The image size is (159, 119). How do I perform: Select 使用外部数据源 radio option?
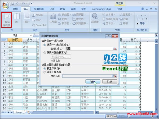point(45,53)
